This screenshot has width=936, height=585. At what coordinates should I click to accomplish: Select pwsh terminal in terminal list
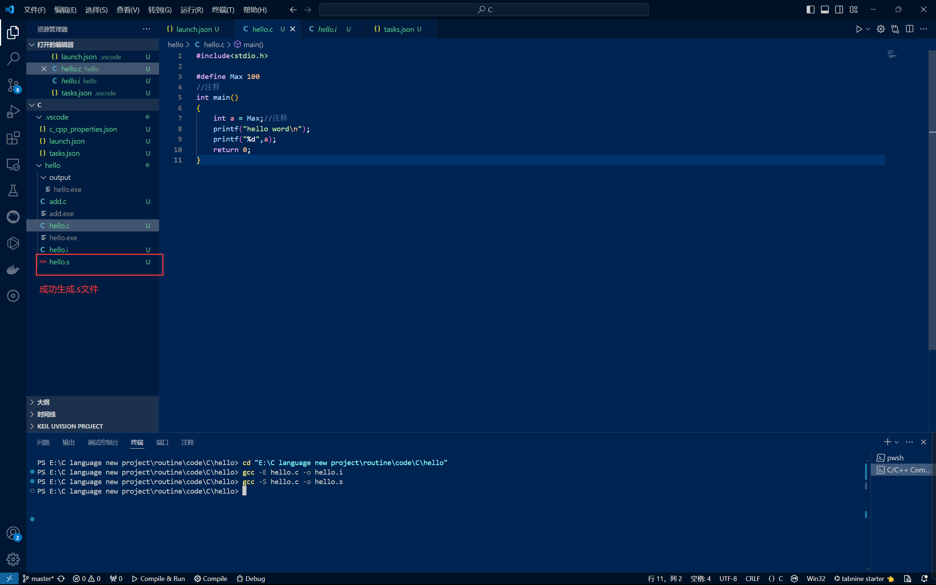(x=902, y=458)
